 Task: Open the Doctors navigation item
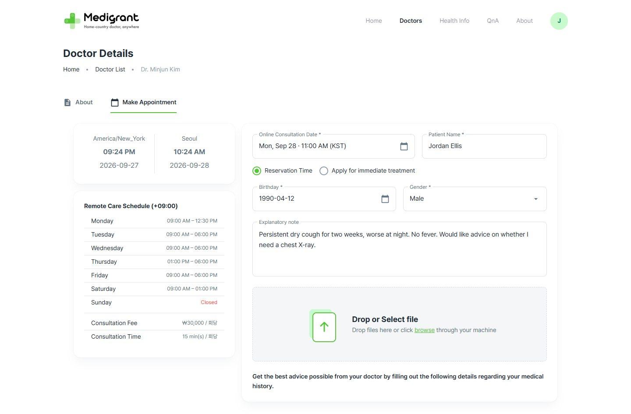[x=411, y=21]
